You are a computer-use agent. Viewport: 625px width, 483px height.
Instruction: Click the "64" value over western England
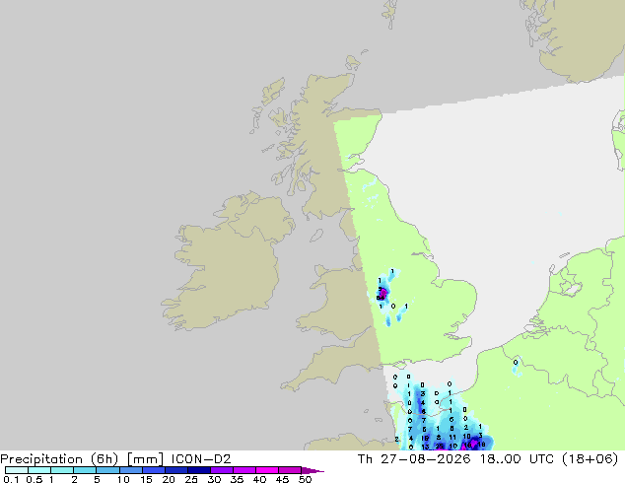pos(381,298)
